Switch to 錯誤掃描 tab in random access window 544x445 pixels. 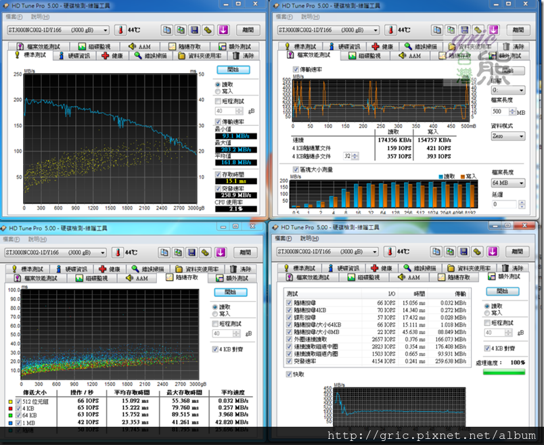[148, 269]
